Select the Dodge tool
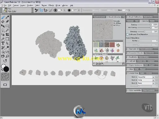The width and height of the screenshot is (159, 119). pos(7,47)
